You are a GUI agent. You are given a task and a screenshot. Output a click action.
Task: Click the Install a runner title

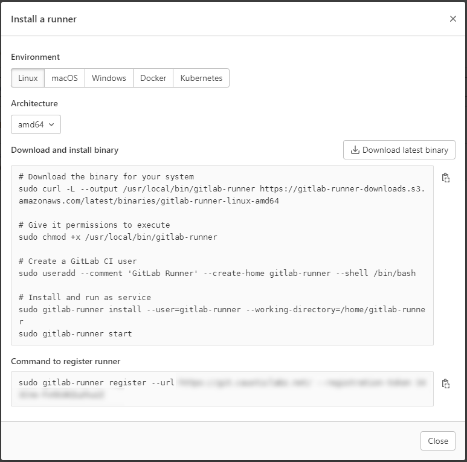point(43,19)
